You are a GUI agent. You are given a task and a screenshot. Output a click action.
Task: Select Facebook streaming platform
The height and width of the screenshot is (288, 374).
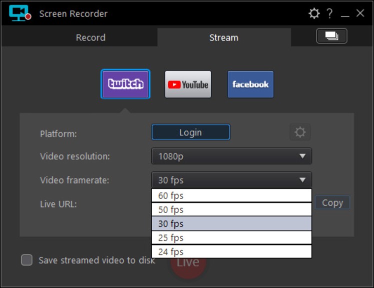[250, 84]
